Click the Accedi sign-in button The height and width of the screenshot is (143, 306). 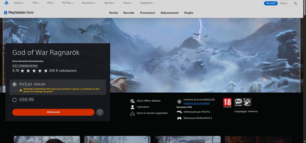tap(271, 3)
